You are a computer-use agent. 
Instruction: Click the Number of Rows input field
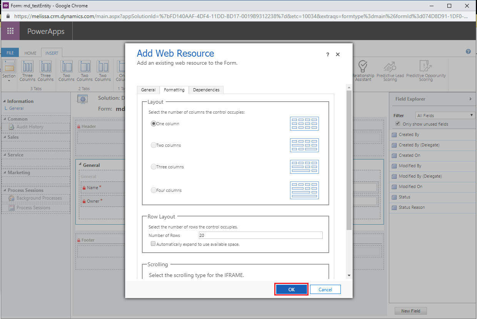[260, 235]
